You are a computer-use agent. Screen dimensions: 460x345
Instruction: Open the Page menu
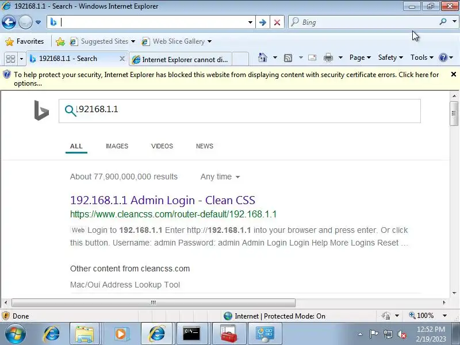[360, 57]
